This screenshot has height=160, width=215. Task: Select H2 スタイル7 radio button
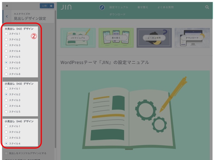click(x=6, y=68)
